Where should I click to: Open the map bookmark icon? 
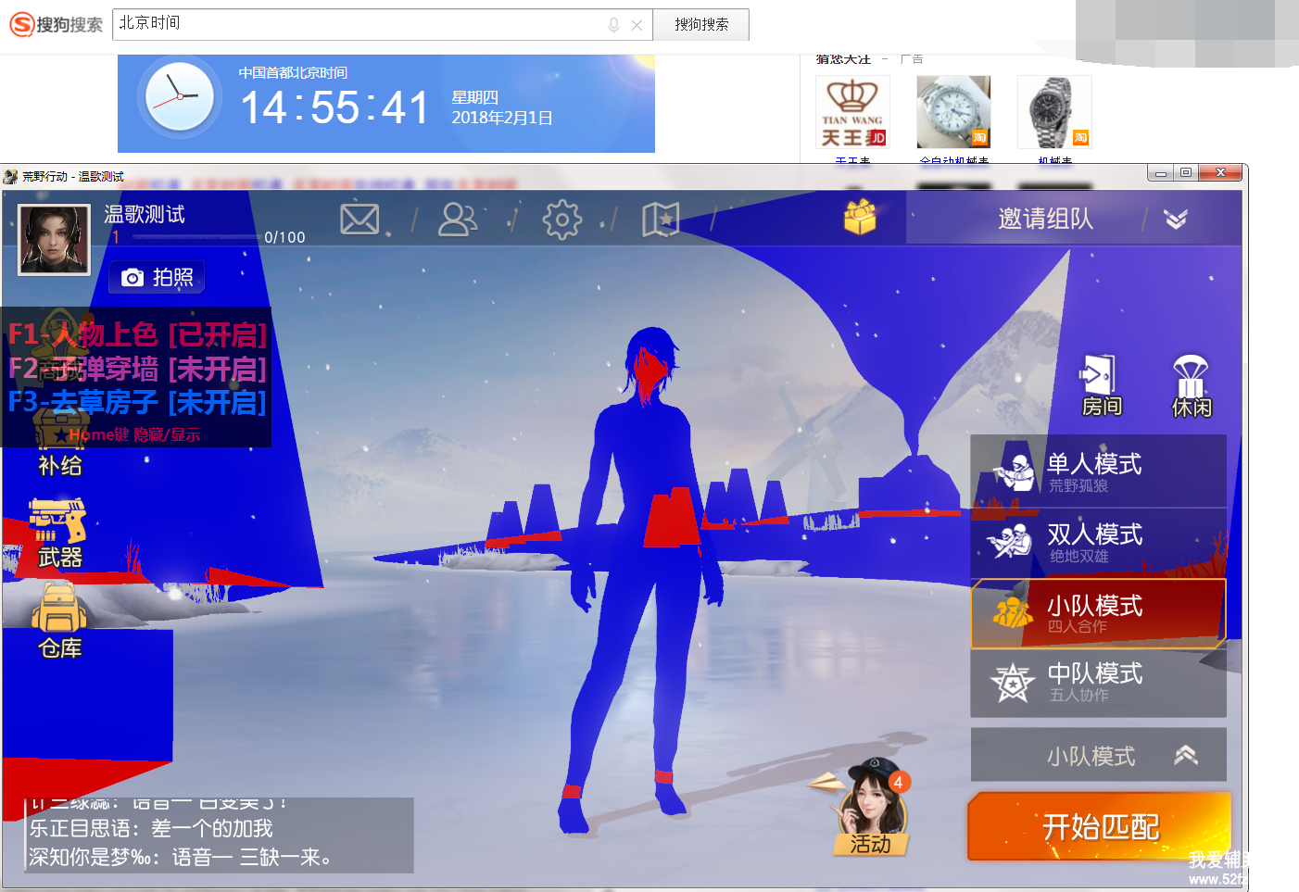(661, 220)
